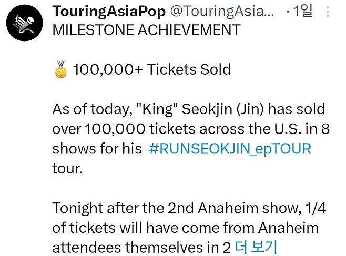Click the microphone logo inside the avatar
The width and height of the screenshot is (346, 256).
[x=25, y=23]
